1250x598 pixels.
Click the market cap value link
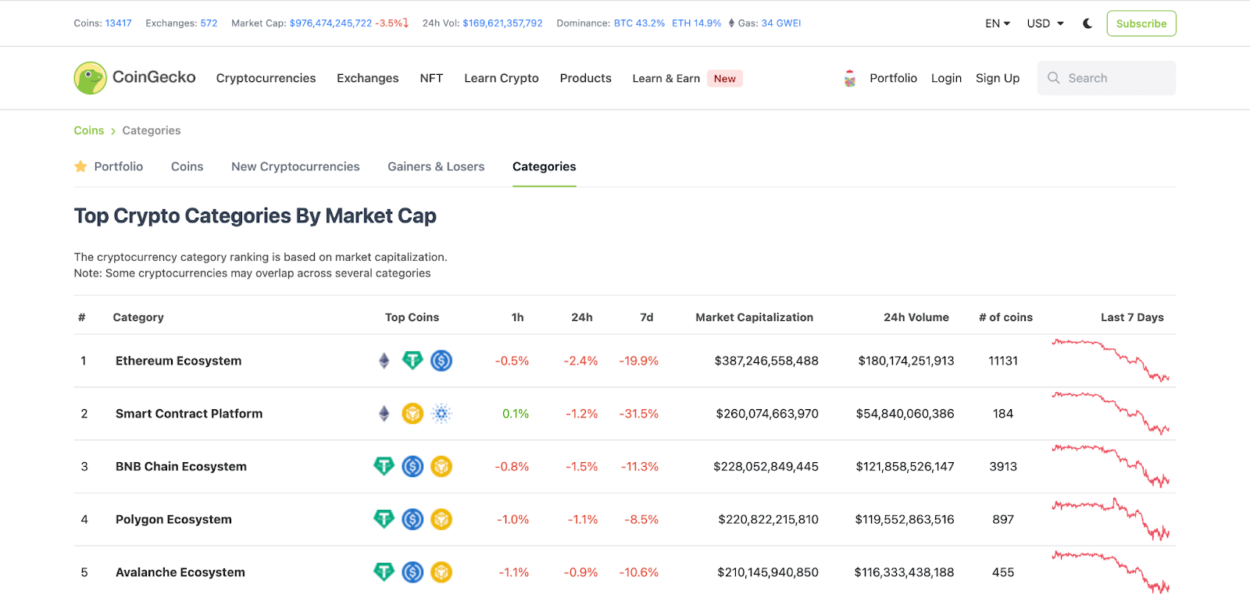click(x=330, y=23)
